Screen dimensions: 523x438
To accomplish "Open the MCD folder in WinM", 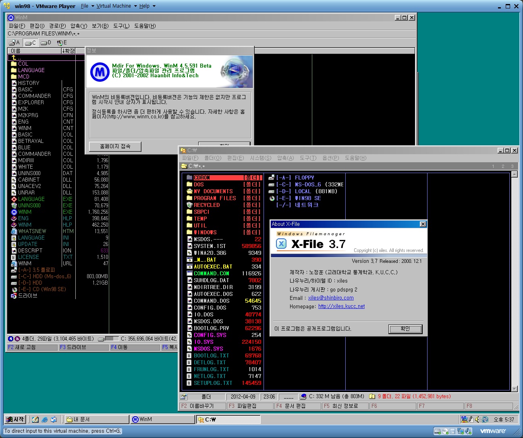I will tap(20, 76).
